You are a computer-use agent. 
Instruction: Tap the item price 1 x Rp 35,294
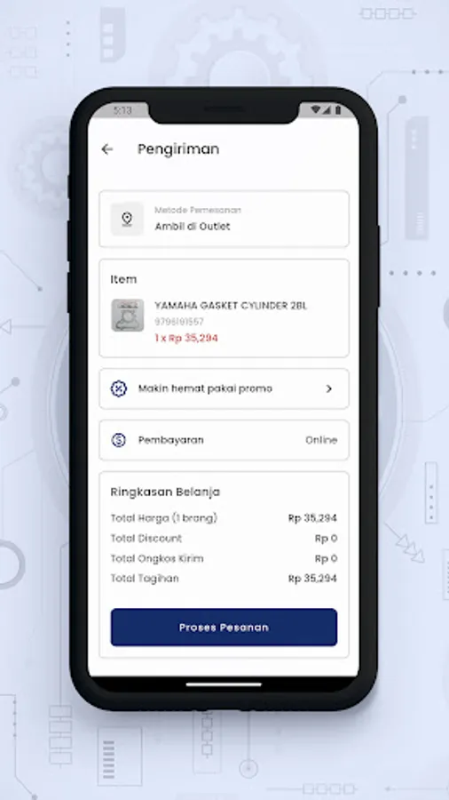(186, 339)
